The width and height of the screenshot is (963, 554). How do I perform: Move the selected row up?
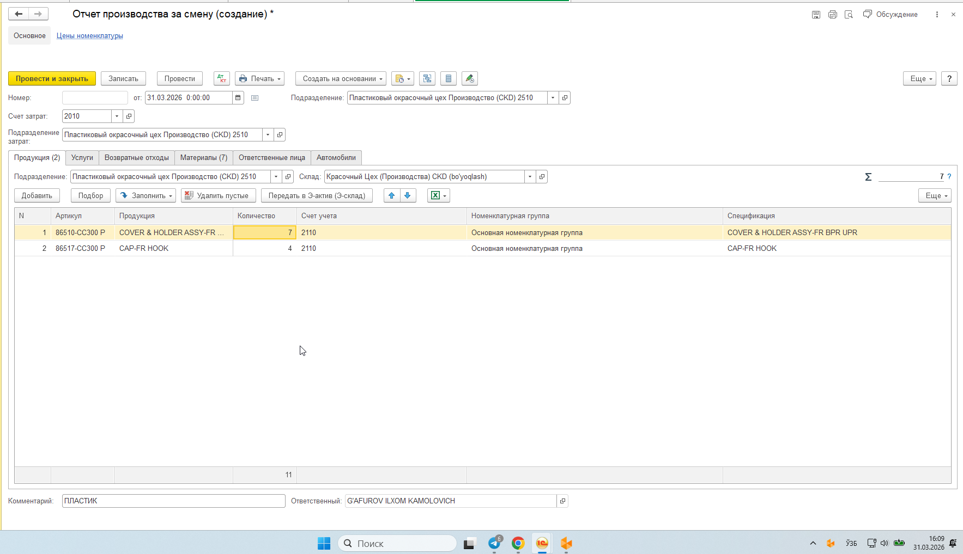pyautogui.click(x=392, y=196)
